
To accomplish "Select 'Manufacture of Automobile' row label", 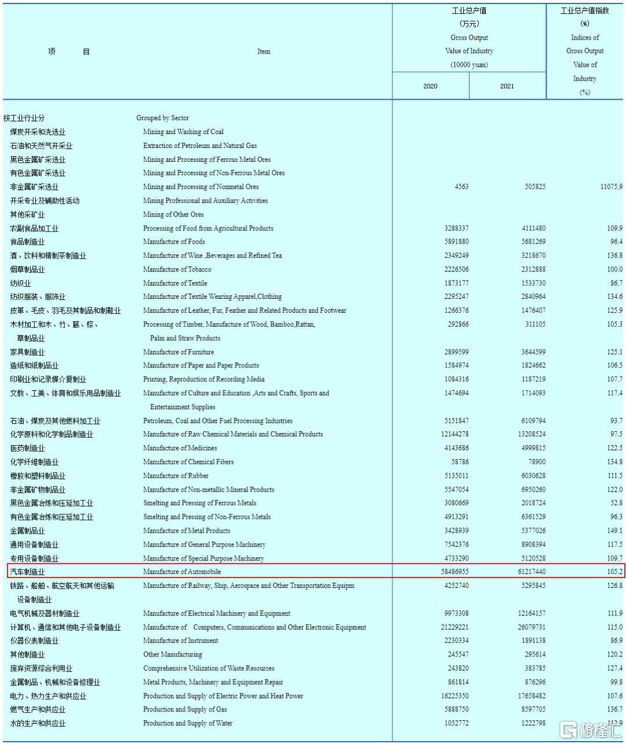I will pyautogui.click(x=182, y=572).
